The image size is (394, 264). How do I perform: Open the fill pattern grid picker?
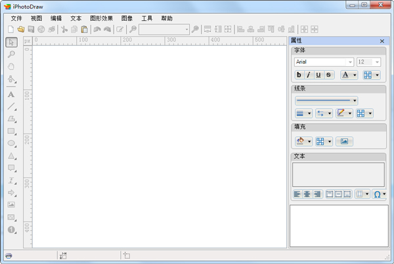coord(324,141)
